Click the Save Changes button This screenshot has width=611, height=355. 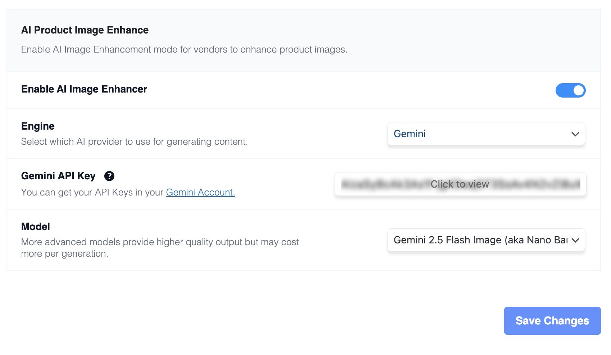point(552,321)
